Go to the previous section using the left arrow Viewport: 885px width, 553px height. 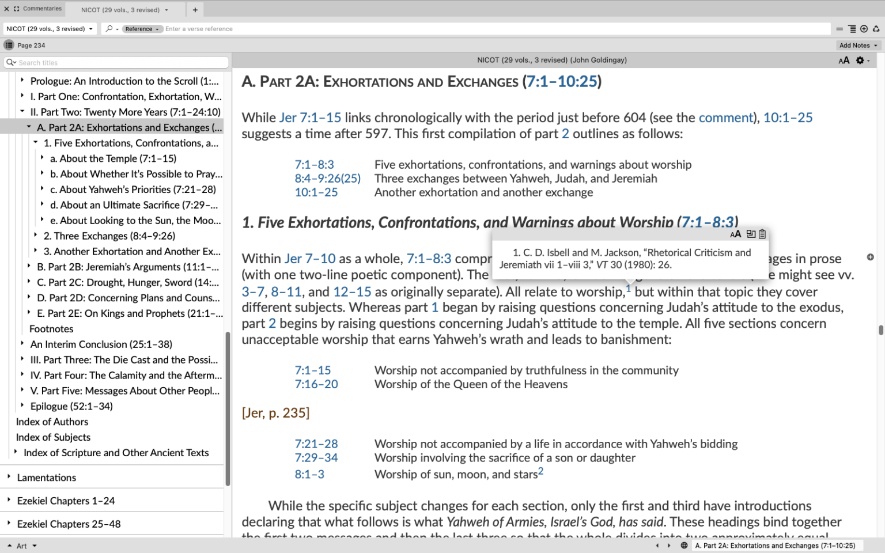(x=657, y=546)
